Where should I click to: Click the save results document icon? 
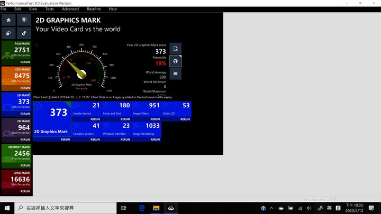(x=175, y=49)
